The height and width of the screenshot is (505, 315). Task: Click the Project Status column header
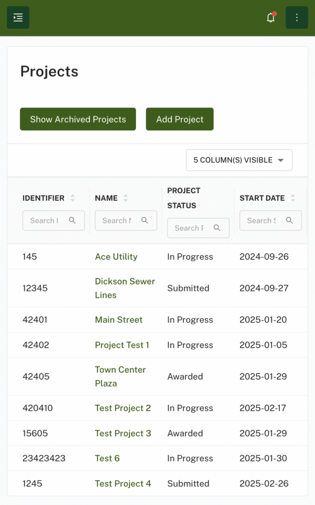tap(183, 198)
